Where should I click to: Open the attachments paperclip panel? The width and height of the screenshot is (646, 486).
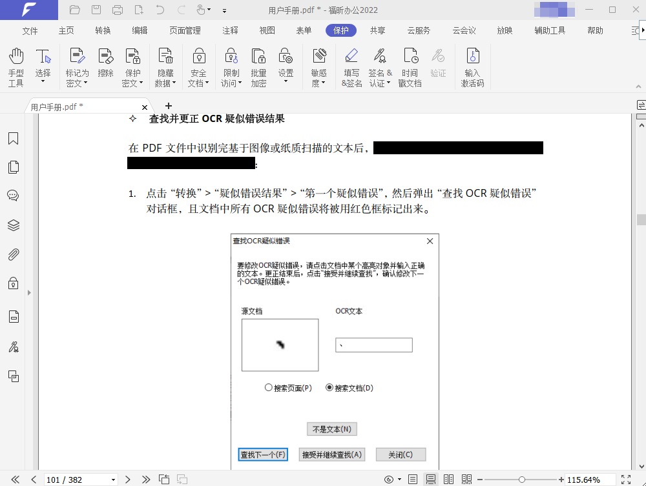click(x=13, y=254)
